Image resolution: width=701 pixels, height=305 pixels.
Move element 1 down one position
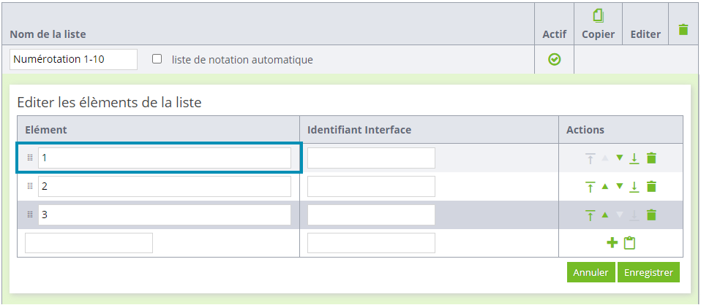[619, 158]
